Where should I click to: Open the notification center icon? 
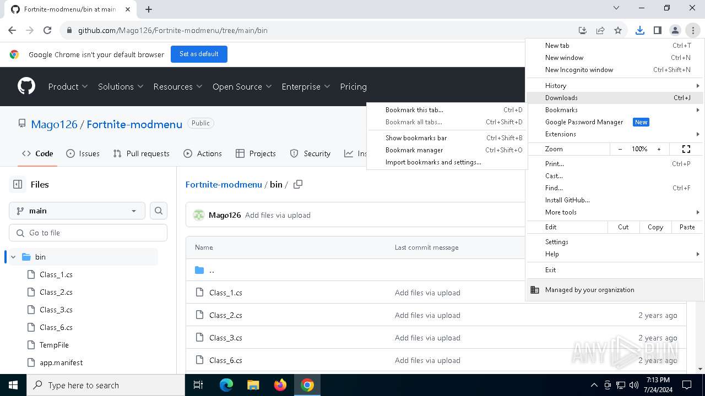pyautogui.click(x=687, y=385)
